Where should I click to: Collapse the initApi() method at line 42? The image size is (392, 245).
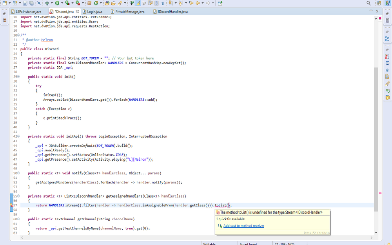(18, 136)
